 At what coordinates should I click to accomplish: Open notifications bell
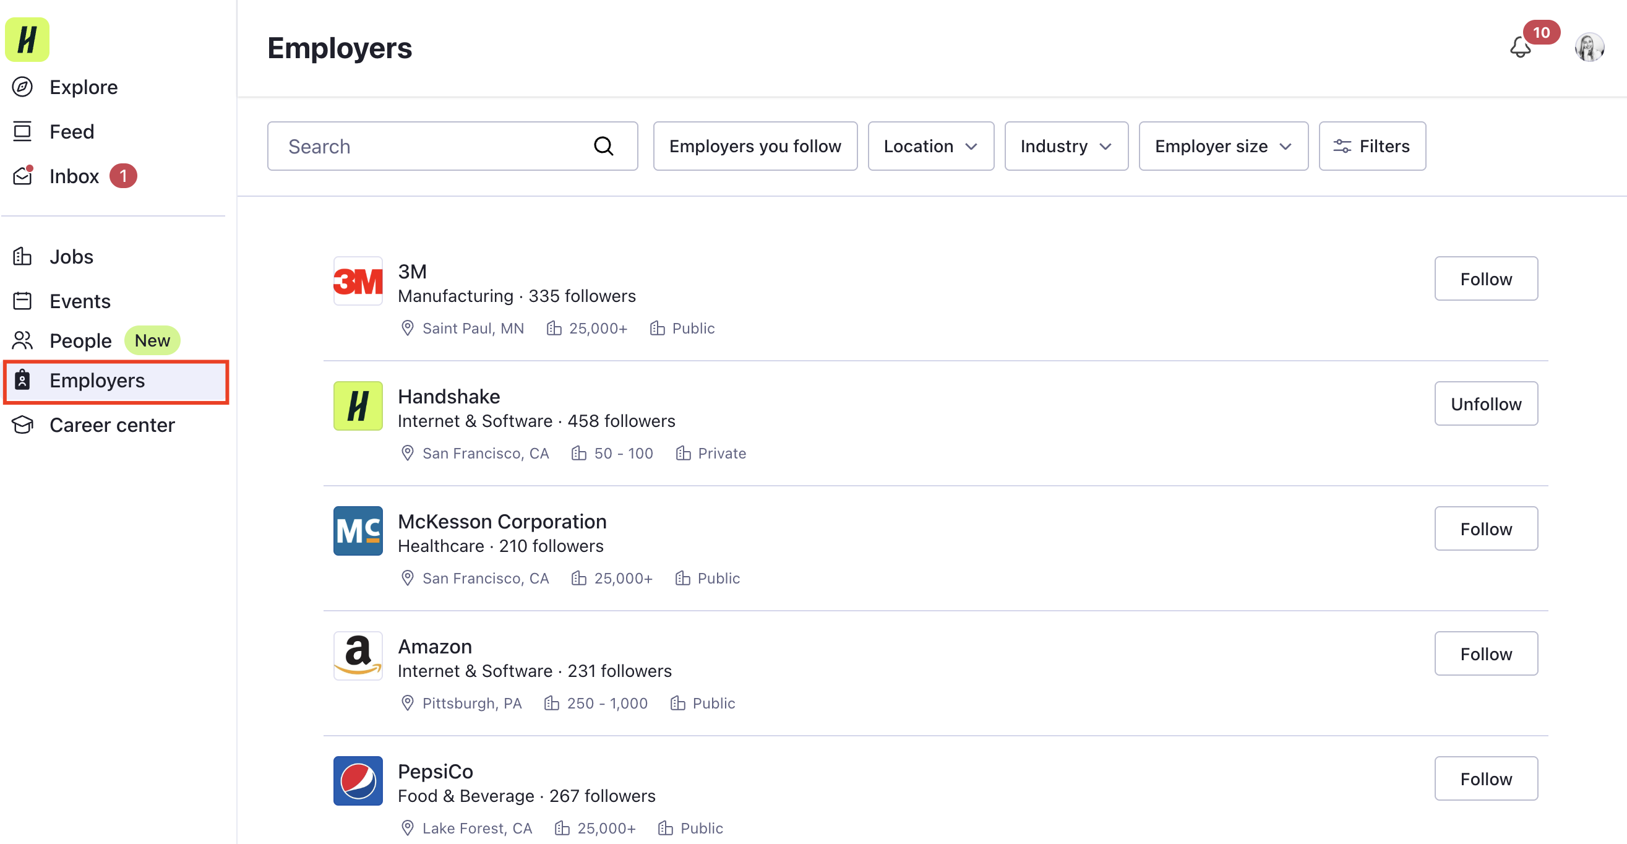coord(1520,48)
